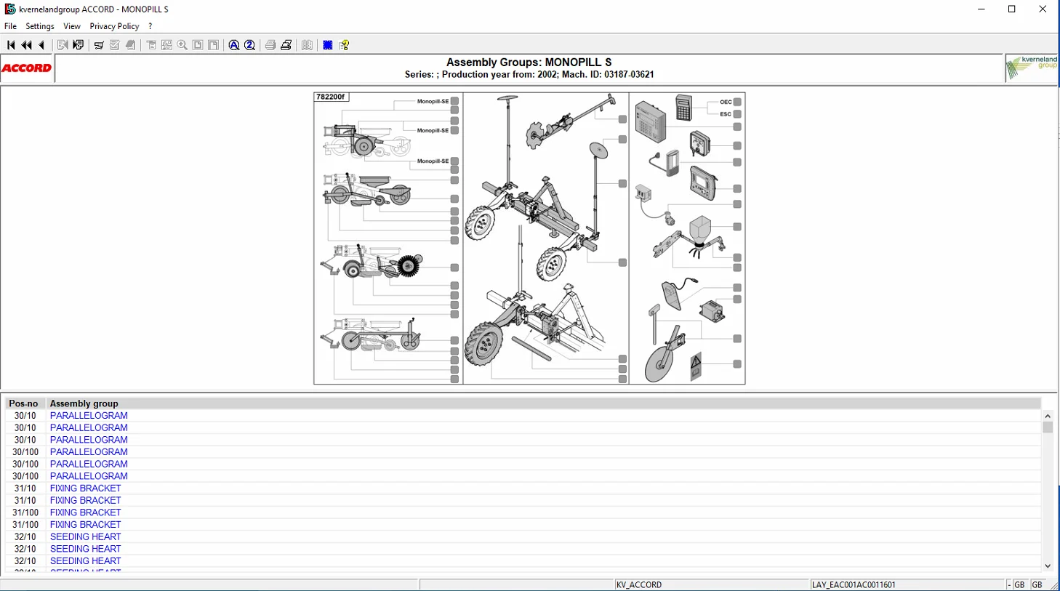
Task: Click the LAY_EAC001AC0011601 status bar entry
Action: [854, 584]
